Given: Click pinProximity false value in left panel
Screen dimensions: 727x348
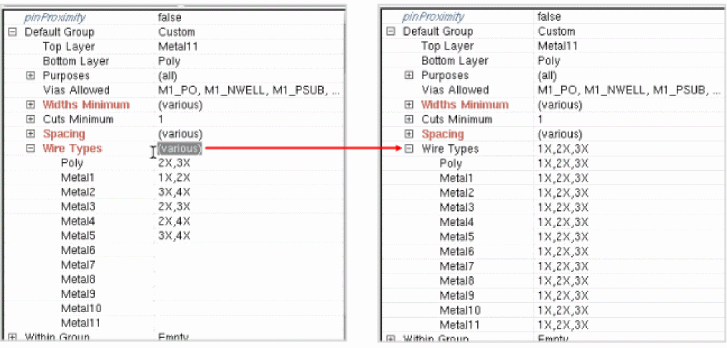Looking at the screenshot, I should click(x=169, y=18).
